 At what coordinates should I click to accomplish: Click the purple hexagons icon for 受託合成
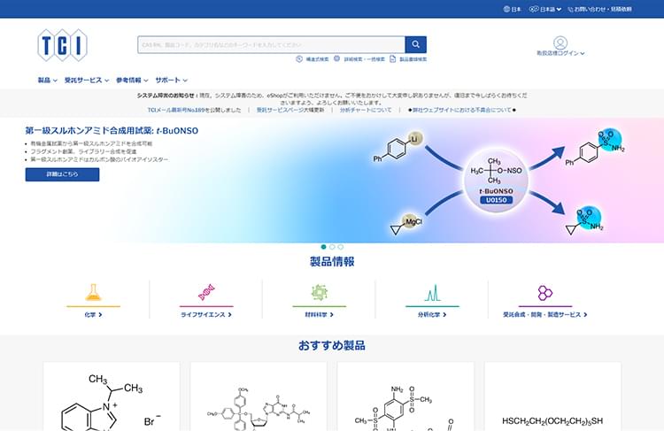pyautogui.click(x=545, y=293)
